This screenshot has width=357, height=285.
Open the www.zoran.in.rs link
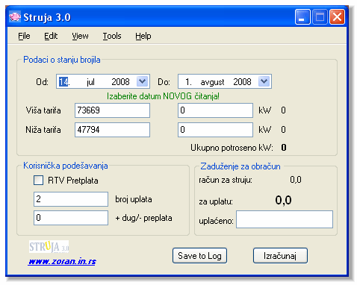coord(62,261)
